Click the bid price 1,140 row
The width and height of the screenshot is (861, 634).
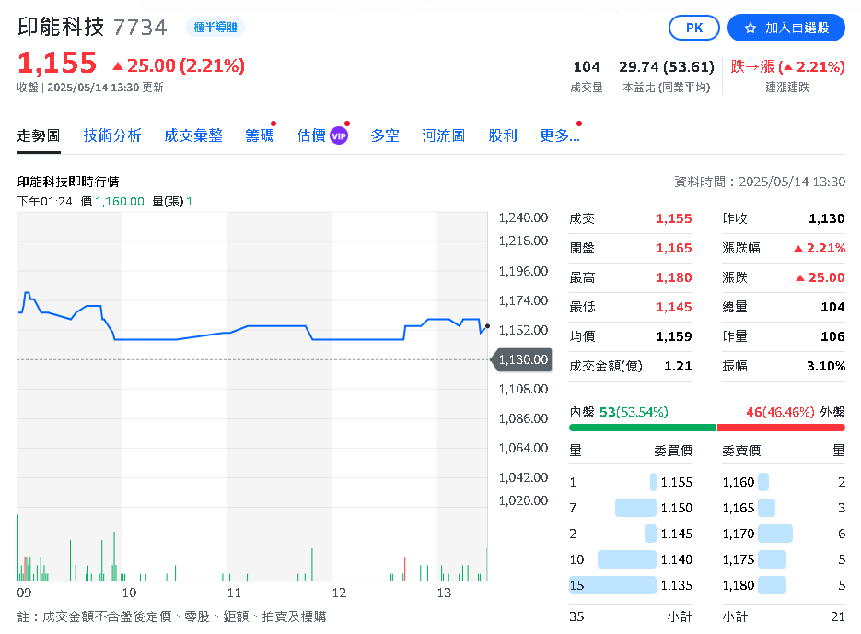coord(631,559)
